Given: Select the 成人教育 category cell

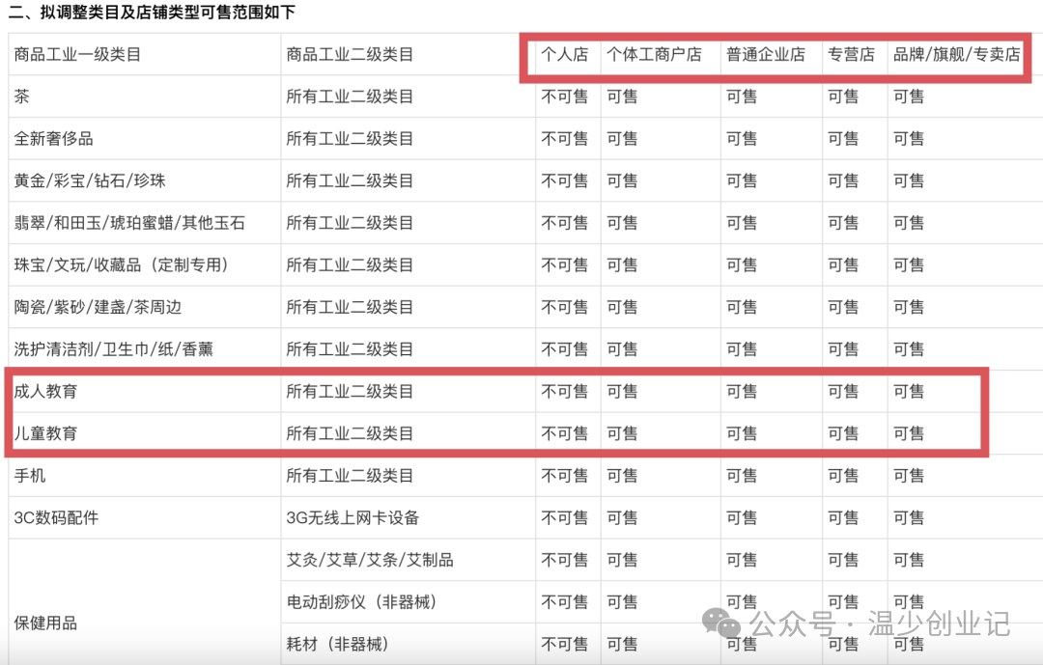Looking at the screenshot, I should [x=45, y=392].
